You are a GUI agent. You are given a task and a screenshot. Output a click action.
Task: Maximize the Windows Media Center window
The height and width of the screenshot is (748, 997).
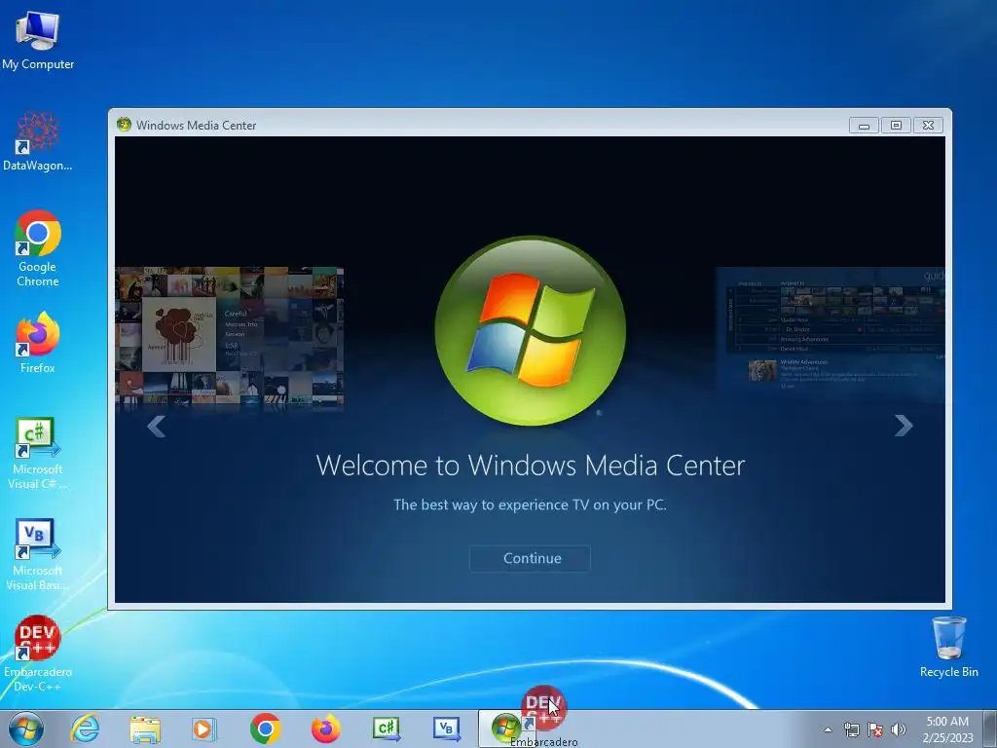pos(896,126)
